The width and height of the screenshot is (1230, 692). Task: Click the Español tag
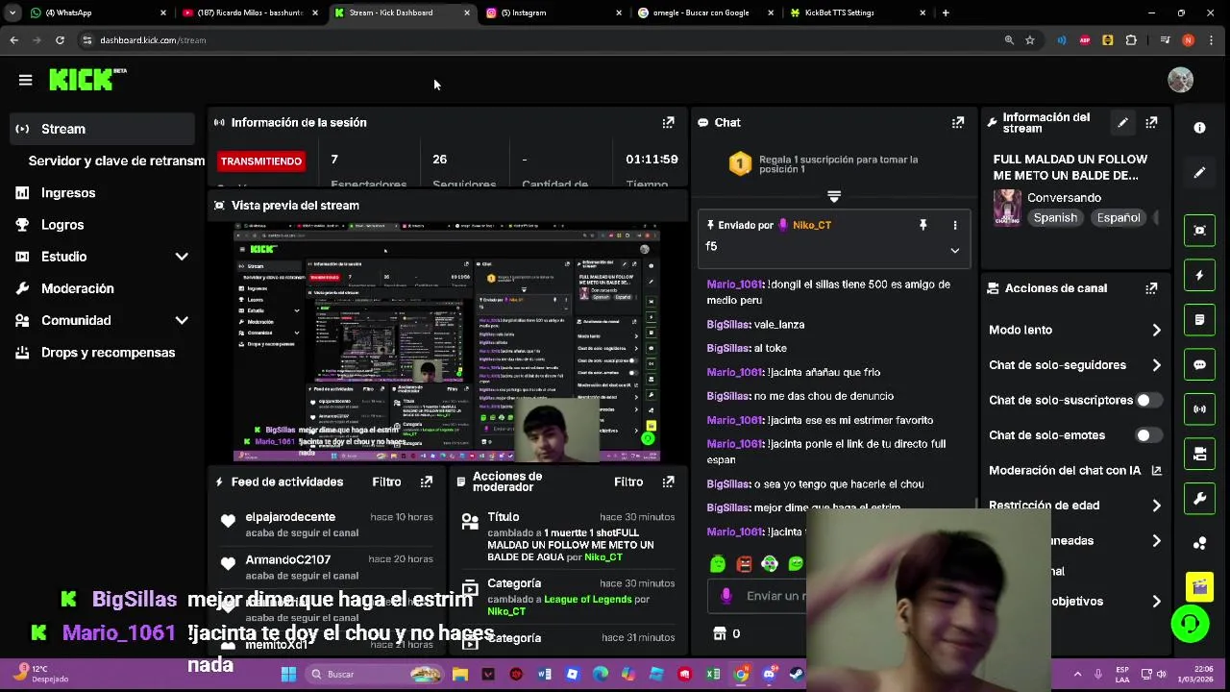pyautogui.click(x=1119, y=218)
